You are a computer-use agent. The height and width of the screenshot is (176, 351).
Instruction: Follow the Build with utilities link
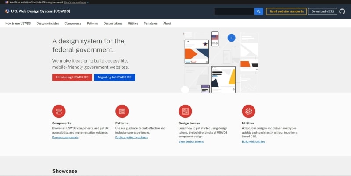coord(254,141)
